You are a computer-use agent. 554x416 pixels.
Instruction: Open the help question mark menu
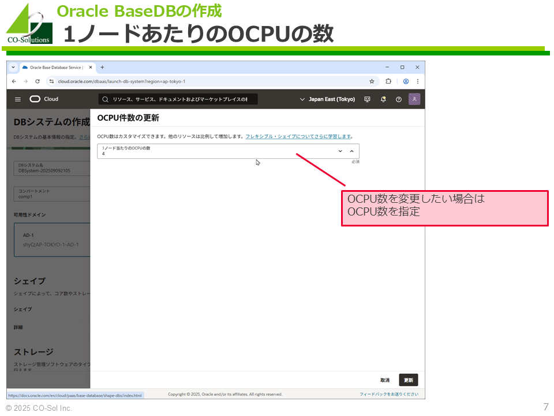(399, 99)
